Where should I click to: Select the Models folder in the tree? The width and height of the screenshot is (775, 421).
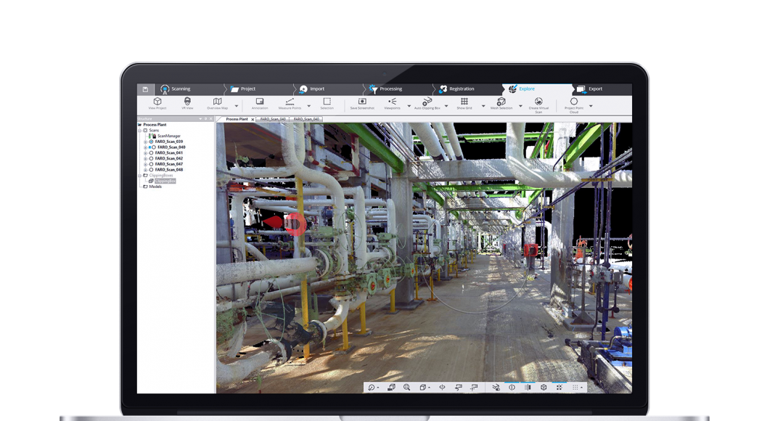click(155, 187)
